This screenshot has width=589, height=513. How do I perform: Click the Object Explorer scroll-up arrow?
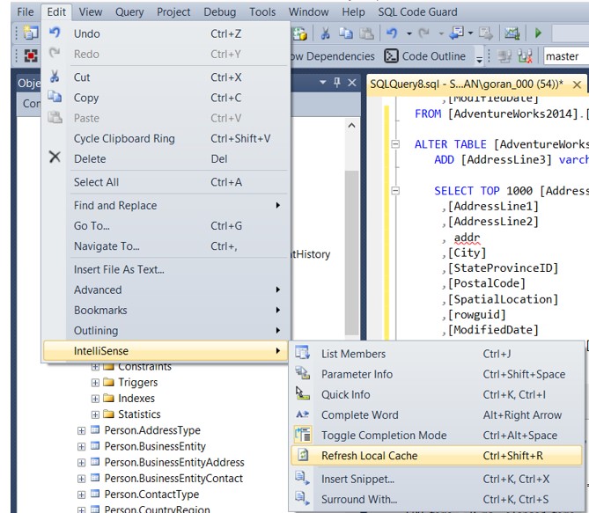[x=351, y=126]
